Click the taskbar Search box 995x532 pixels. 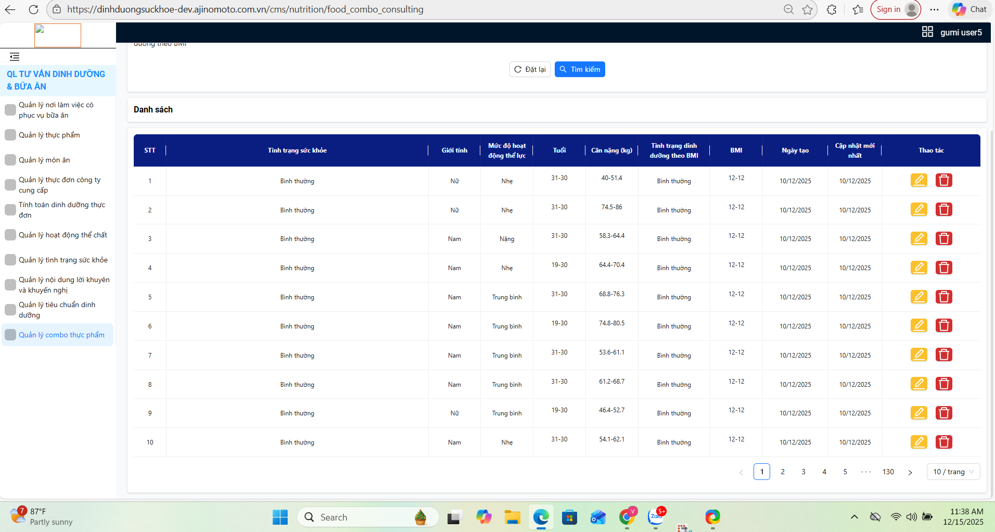368,517
